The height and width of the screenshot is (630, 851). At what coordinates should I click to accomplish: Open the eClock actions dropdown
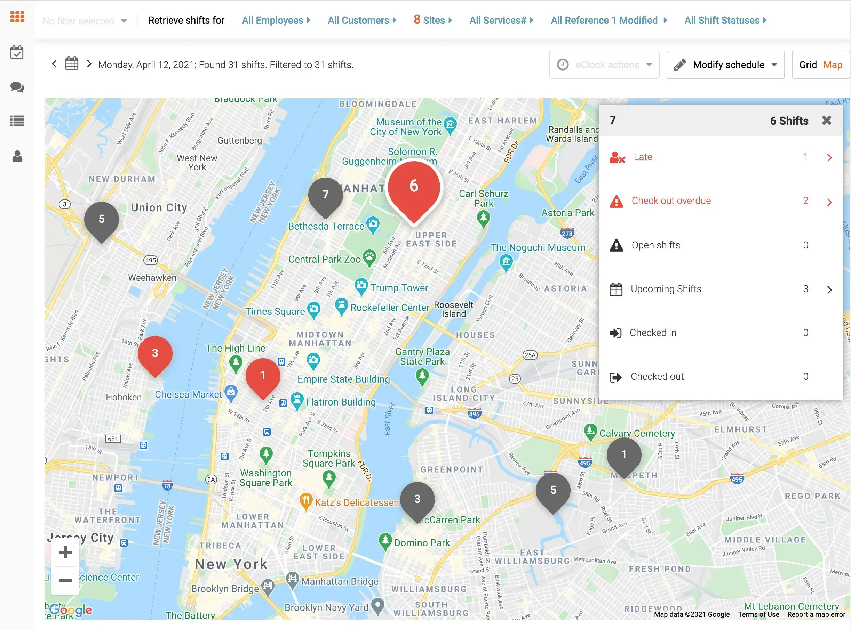604,65
